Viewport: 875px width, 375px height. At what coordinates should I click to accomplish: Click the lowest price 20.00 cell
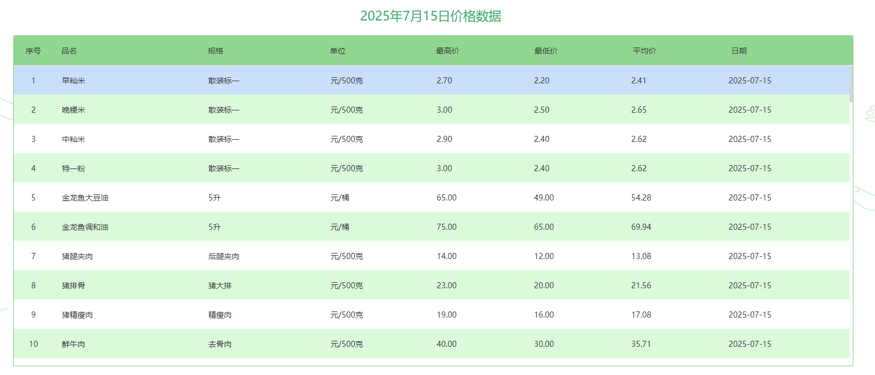[544, 286]
